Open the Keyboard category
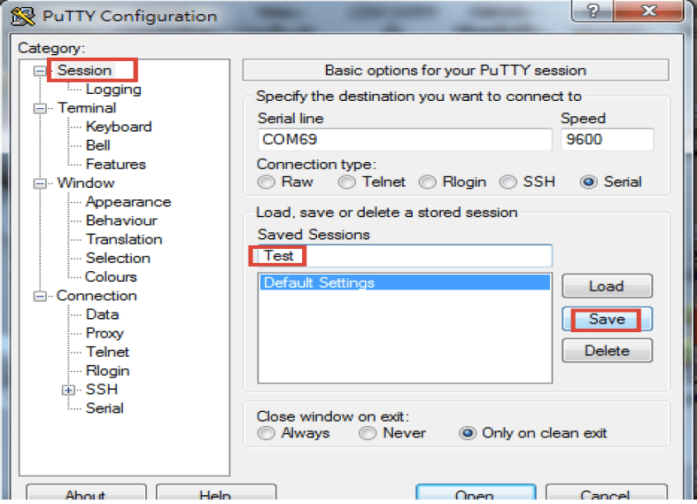 (x=119, y=127)
